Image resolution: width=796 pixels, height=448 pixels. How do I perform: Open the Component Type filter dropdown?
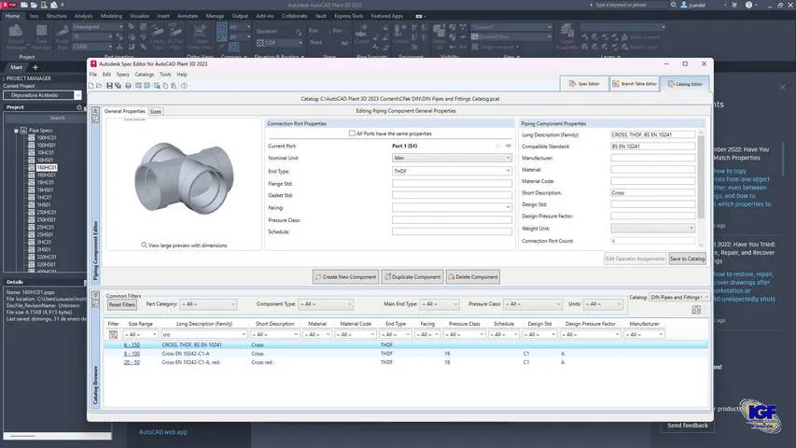(x=326, y=304)
